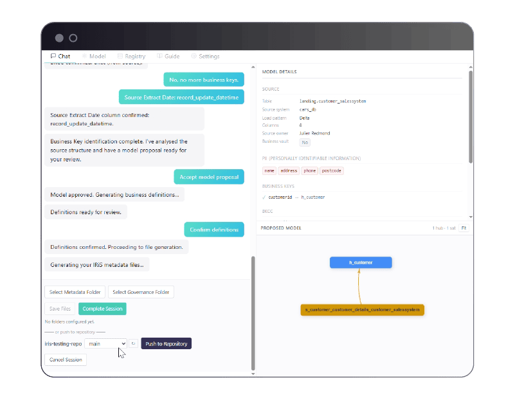Click the name PII tag

pyautogui.click(x=269, y=171)
